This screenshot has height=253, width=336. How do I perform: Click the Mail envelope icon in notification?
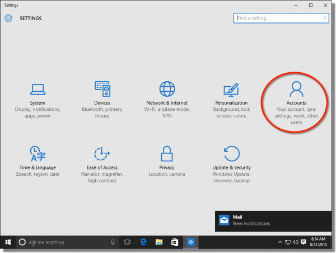tap(224, 220)
